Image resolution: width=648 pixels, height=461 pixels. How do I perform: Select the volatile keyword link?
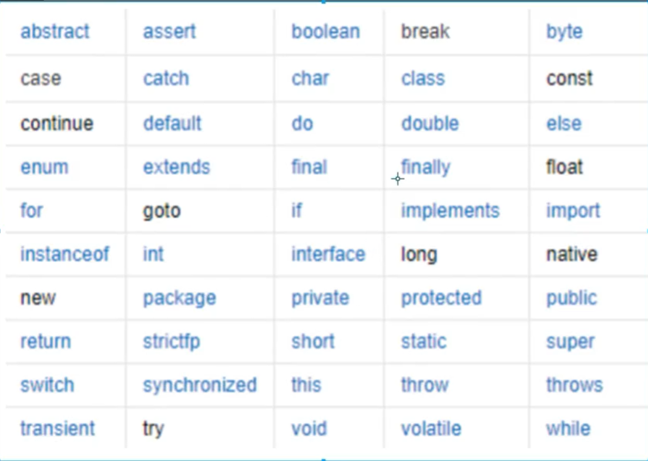431,428
